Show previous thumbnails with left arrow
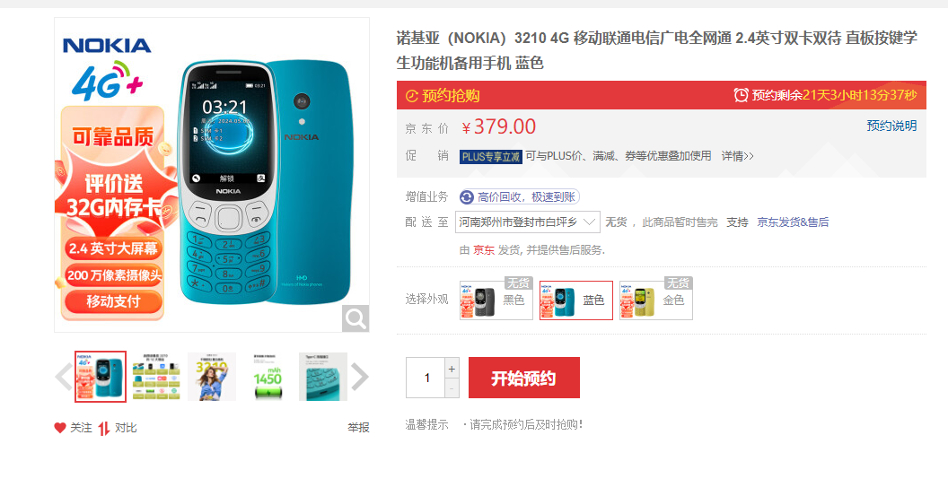 (64, 377)
